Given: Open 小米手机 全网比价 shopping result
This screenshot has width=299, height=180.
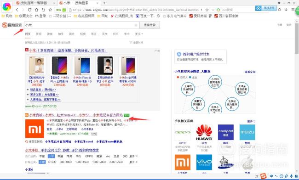Looking at the screenshot, I should (x=62, y=150).
